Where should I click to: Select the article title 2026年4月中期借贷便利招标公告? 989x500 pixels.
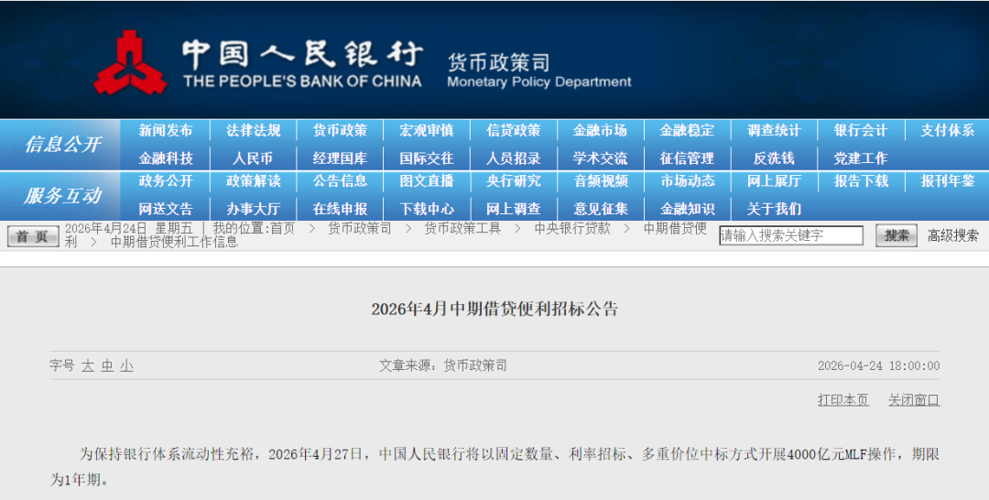point(494,309)
